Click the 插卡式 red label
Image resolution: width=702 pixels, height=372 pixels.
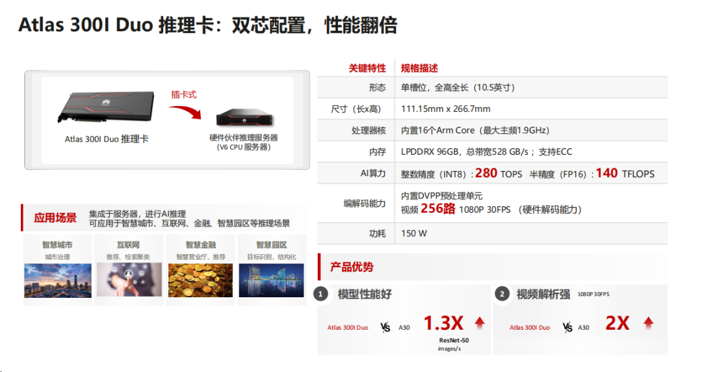coord(183,94)
